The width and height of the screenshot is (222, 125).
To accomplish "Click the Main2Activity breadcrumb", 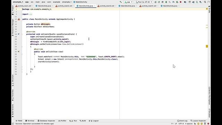I will [80, 2].
